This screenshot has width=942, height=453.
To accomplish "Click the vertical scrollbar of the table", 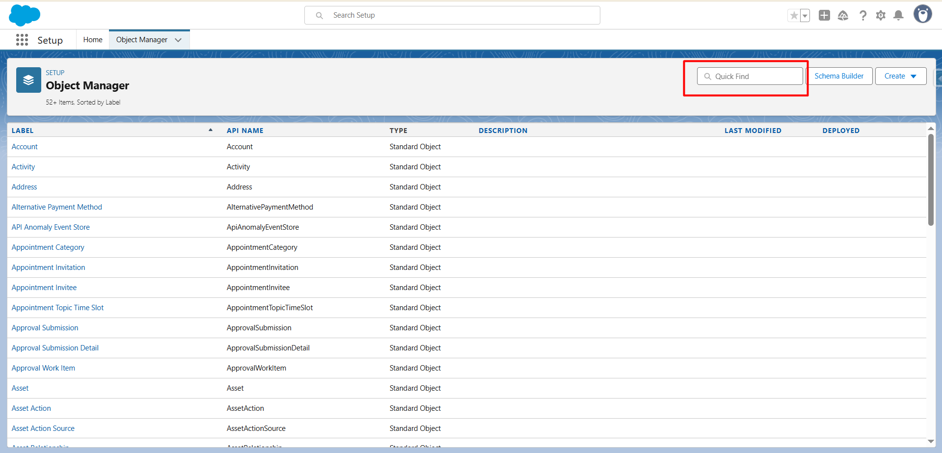I will pos(931,180).
